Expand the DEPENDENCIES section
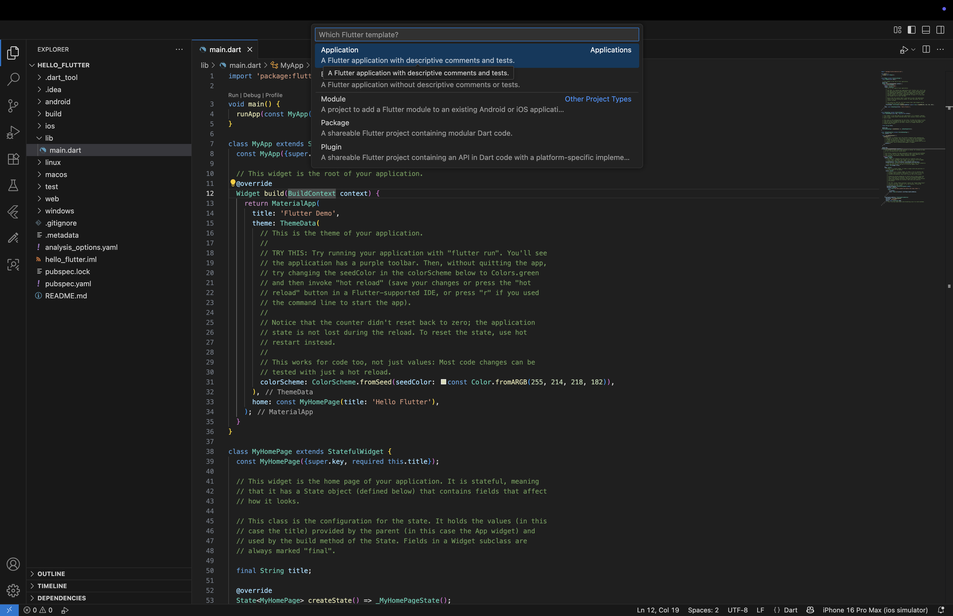 coord(109,598)
